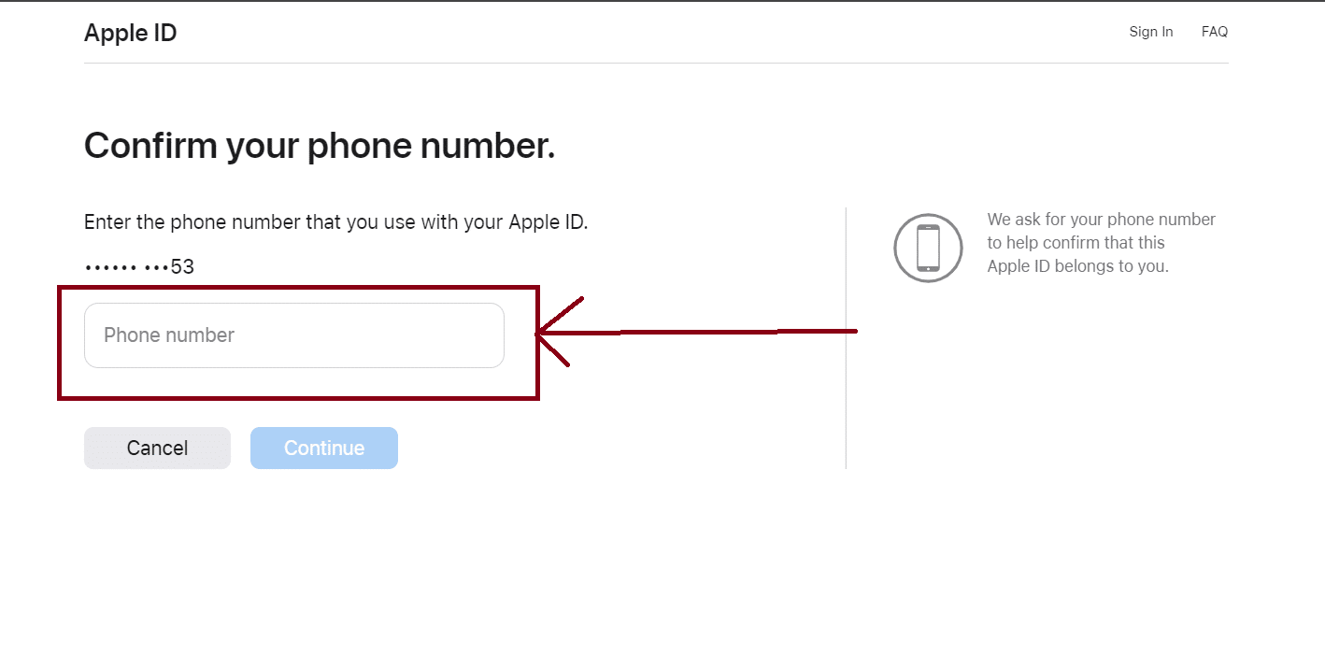Screen dimensions: 1325x655
Task: Click the horizontal line under the header
Action: point(656,64)
